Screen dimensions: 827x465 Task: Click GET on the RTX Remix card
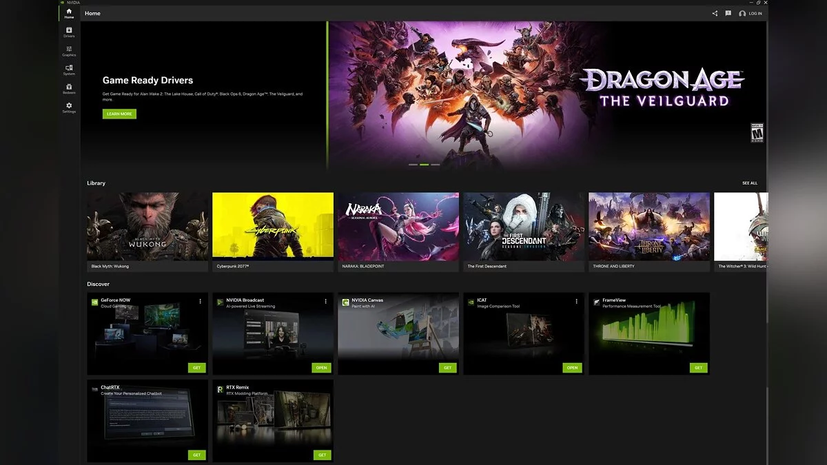point(323,455)
